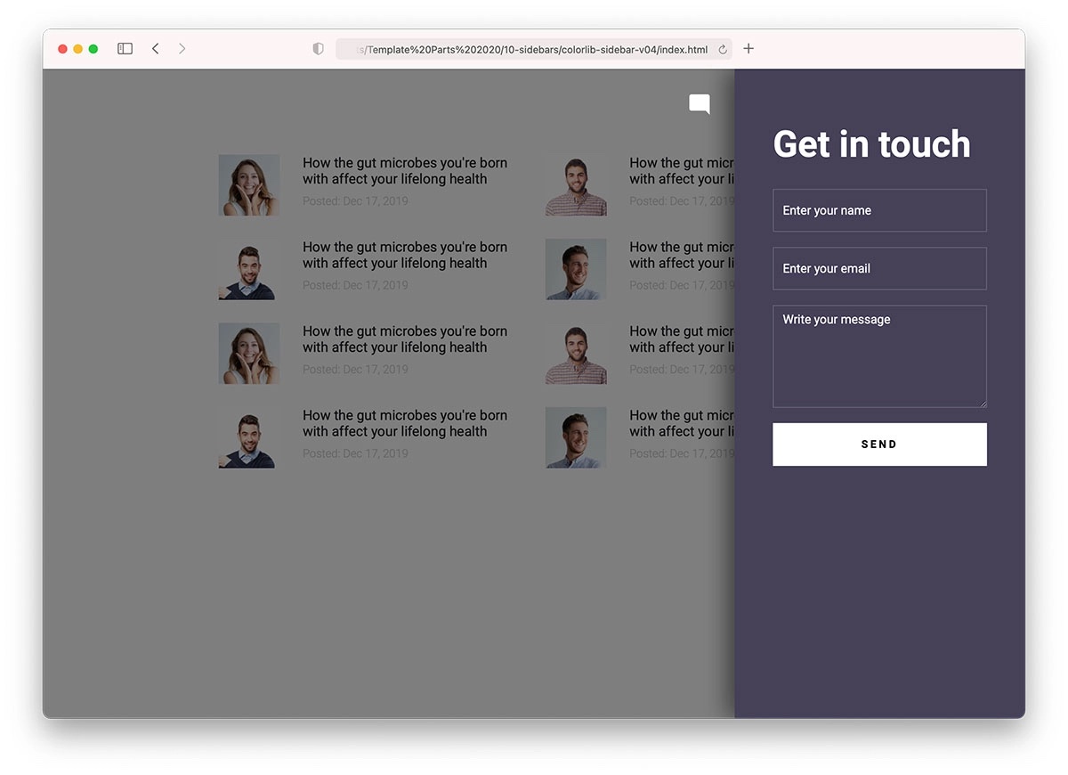
Task: Click the yellow minimize window button
Action: (78, 49)
